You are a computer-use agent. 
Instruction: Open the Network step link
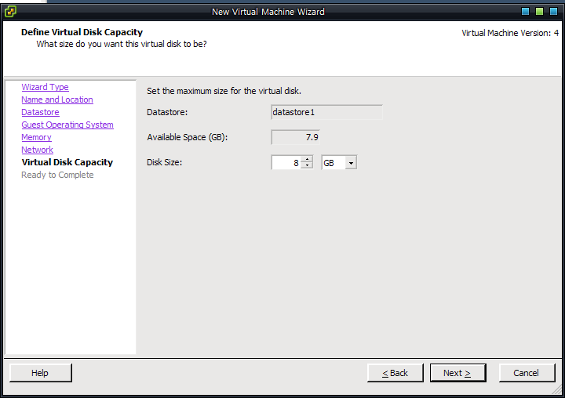37,150
